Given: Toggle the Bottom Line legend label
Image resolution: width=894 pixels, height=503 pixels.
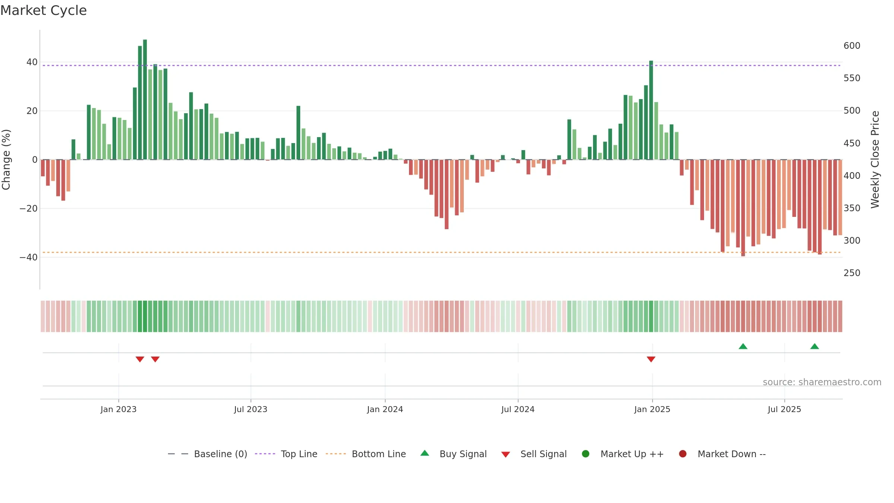Looking at the screenshot, I should tap(379, 454).
